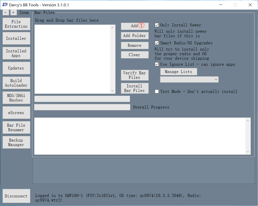Go to MD5/SHA1 Hashes section
The height and width of the screenshot is (206, 258).
[16, 98]
